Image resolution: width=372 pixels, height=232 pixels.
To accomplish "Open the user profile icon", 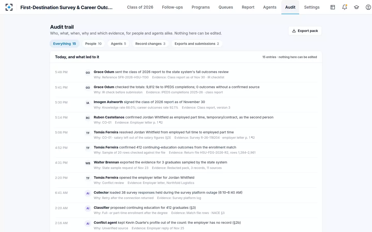I will (368, 7).
